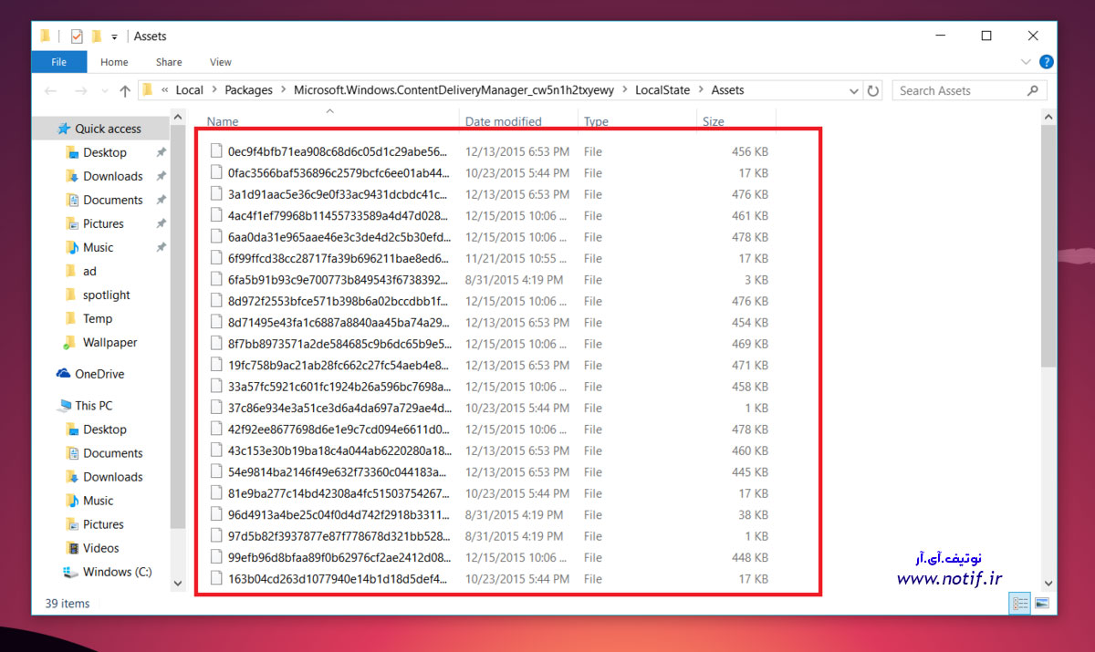Screen dimensions: 1095x652
Task: Open the recent locations dropdown arrow
Action: [x=102, y=91]
